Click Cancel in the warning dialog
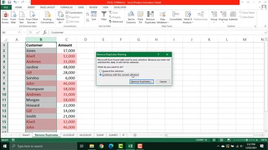 (163, 82)
